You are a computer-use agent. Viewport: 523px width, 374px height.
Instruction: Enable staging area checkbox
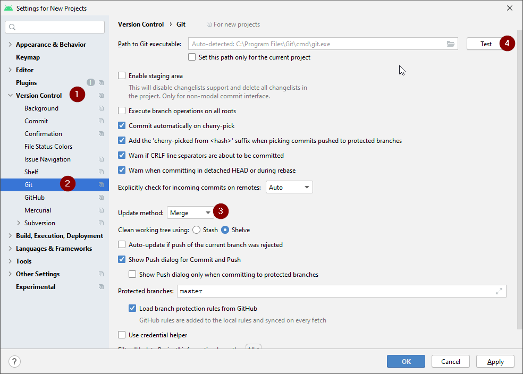pyautogui.click(x=122, y=75)
